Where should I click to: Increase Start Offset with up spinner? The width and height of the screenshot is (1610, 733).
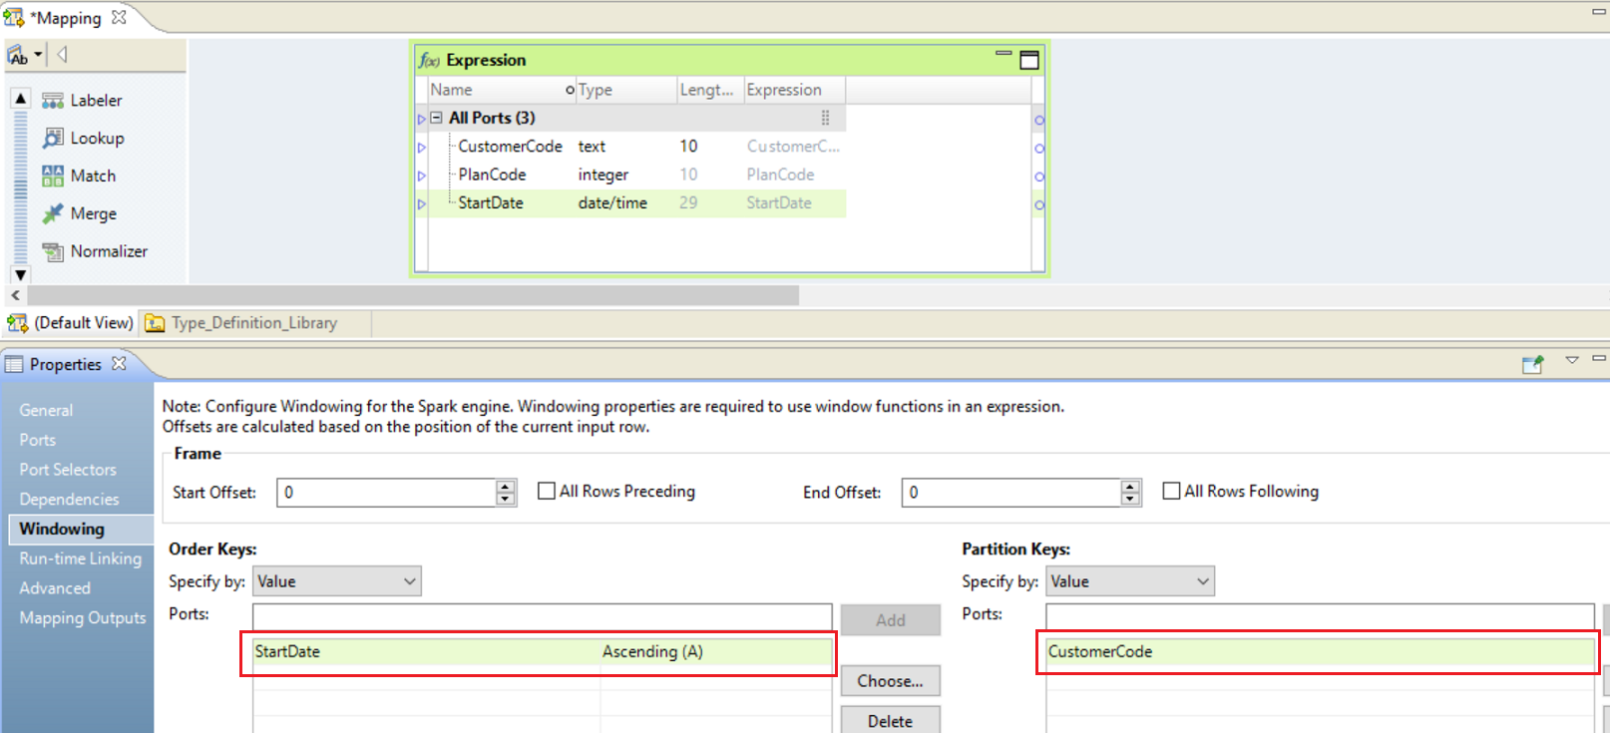click(x=506, y=487)
